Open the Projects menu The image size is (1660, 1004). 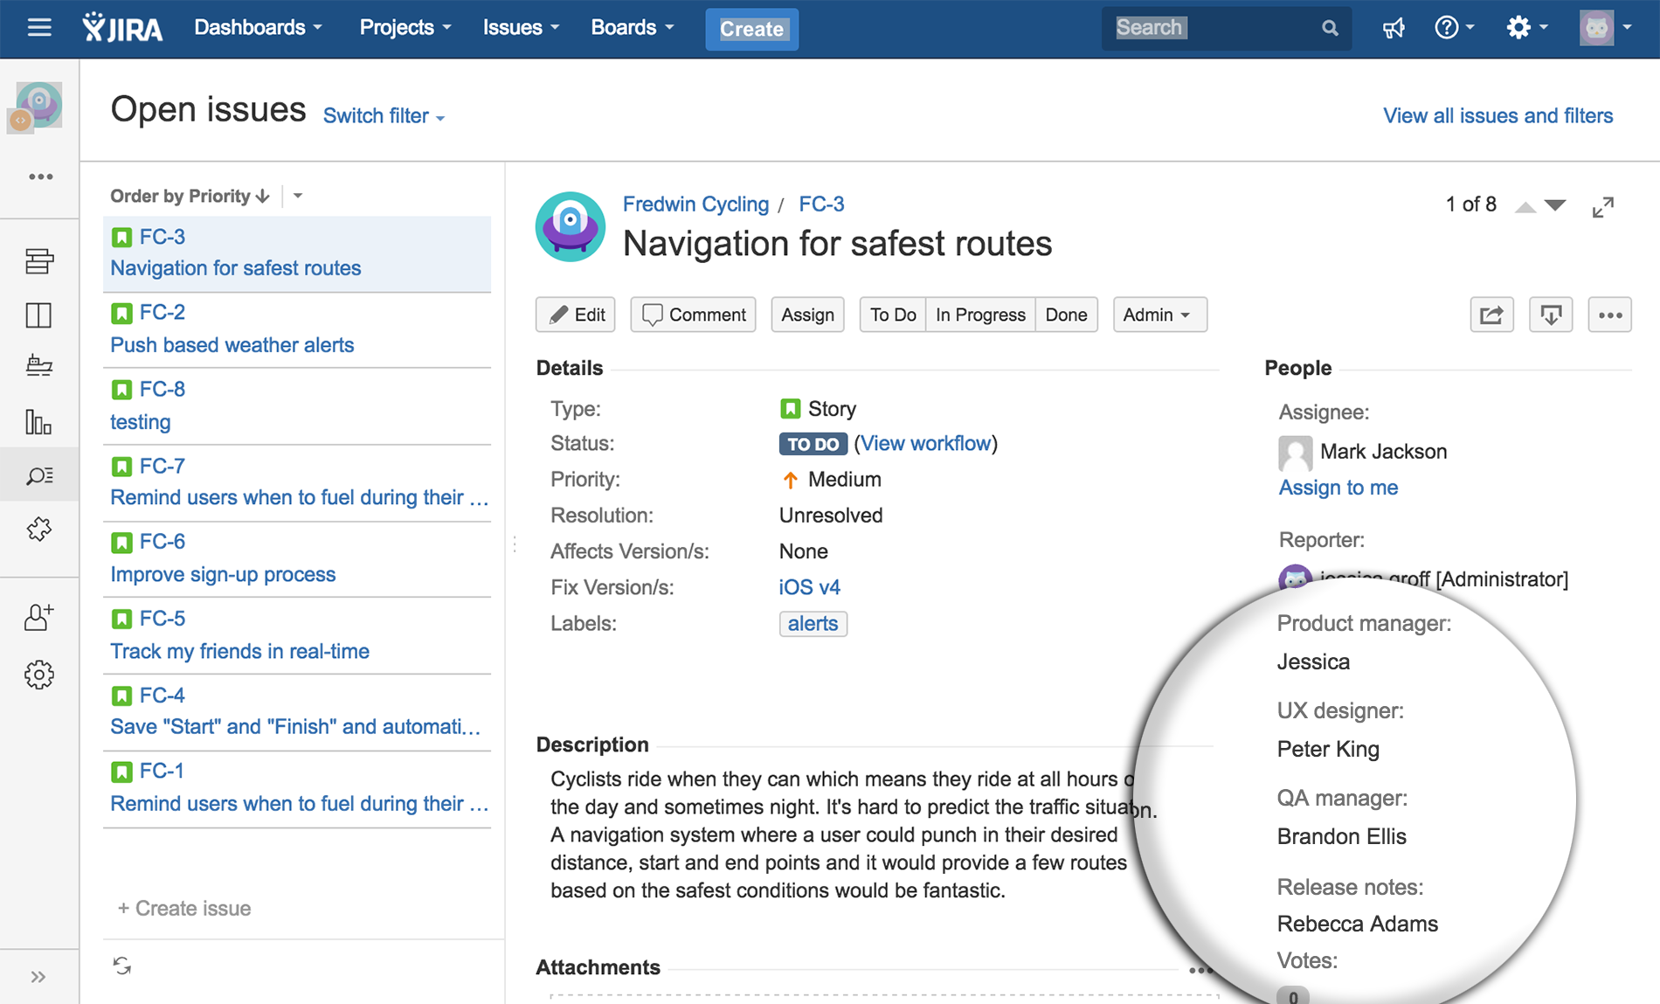[x=405, y=28]
